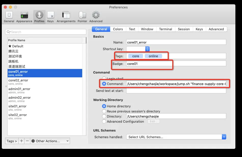Viewport: 242px width, 157px height.
Task: Open the Appearance preferences icon
Action: coord(24,17)
